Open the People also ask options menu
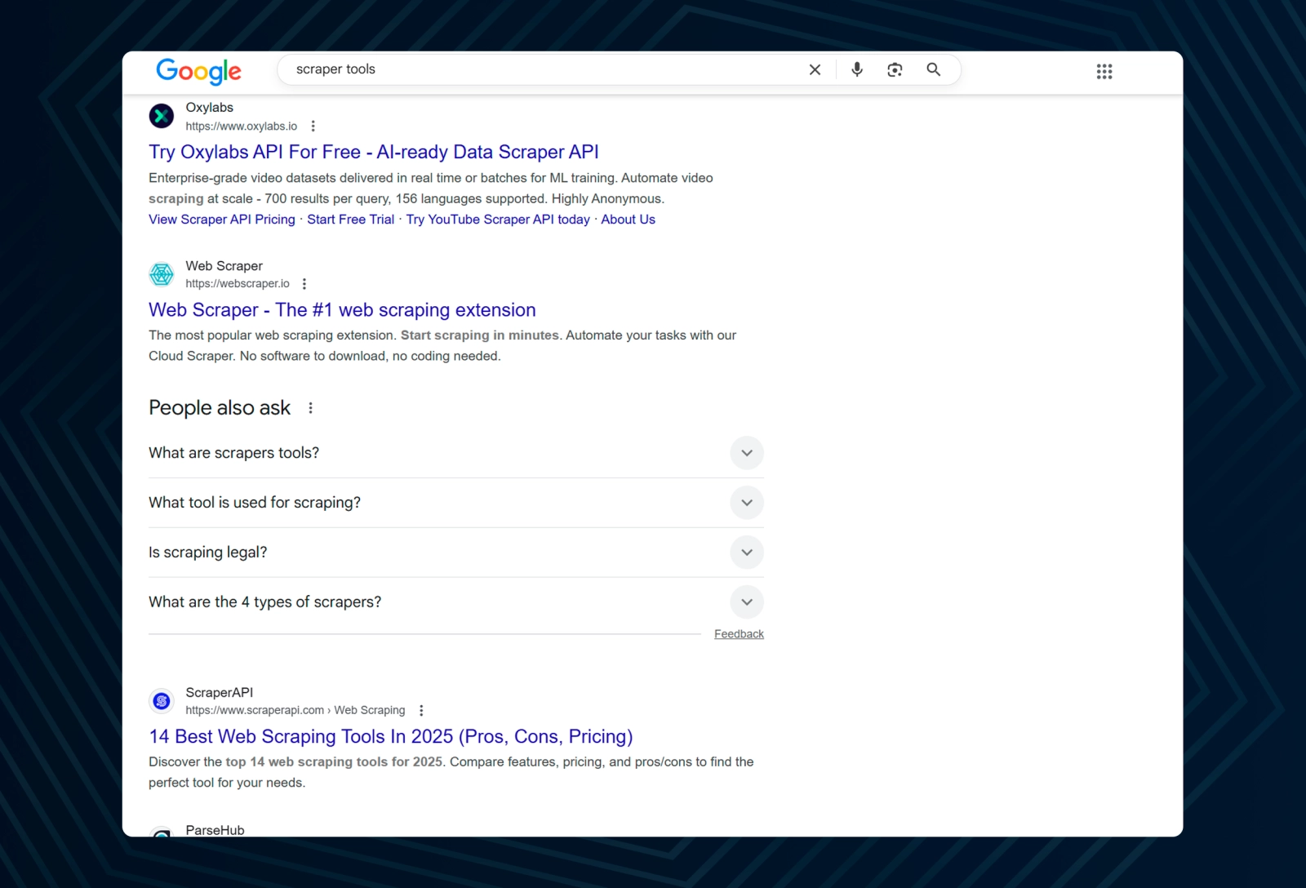The image size is (1306, 888). (x=310, y=408)
